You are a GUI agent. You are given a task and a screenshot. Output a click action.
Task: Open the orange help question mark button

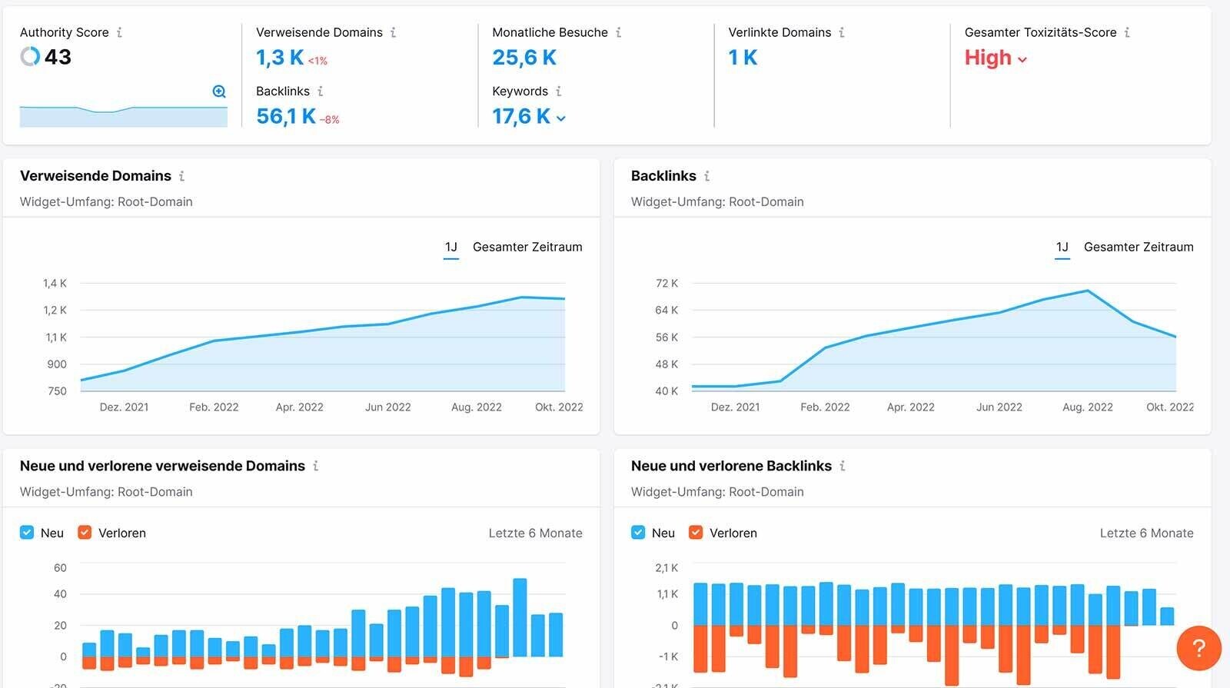click(1198, 648)
